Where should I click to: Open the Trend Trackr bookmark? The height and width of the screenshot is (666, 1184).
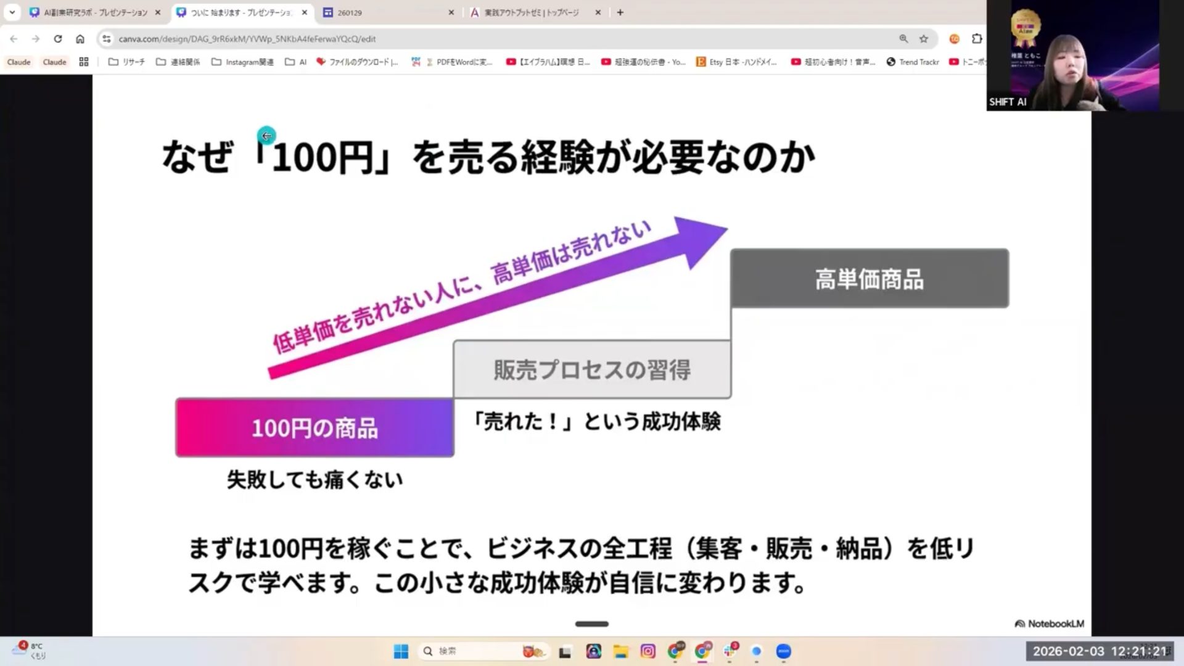tap(913, 62)
